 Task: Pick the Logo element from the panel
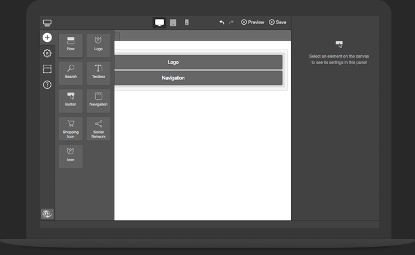[x=99, y=45]
